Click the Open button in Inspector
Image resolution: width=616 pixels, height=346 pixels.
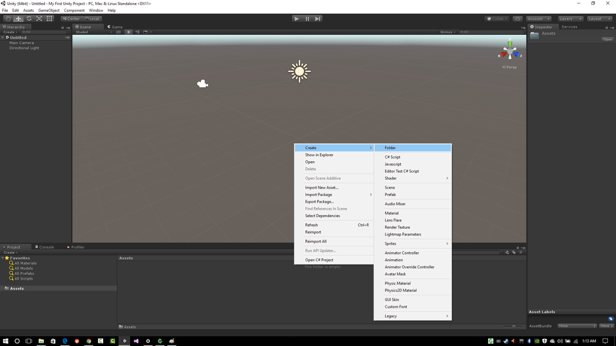tap(607, 39)
